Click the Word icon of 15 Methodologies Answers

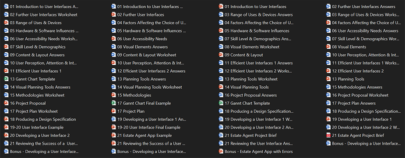pyautogui.click(x=328, y=87)
